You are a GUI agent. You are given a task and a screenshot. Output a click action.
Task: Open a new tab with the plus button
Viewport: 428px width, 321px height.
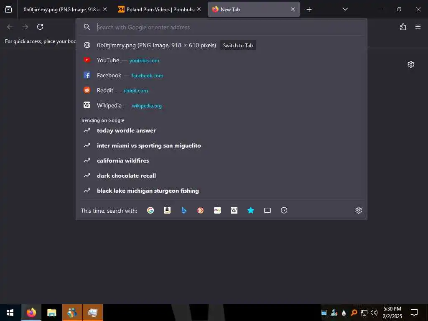click(x=309, y=10)
